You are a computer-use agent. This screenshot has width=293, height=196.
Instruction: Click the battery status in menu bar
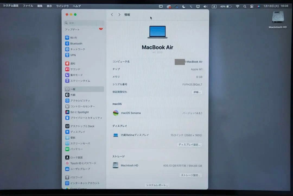(x=226, y=6)
